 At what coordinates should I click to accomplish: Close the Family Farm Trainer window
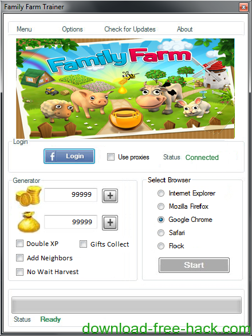[243, 7]
